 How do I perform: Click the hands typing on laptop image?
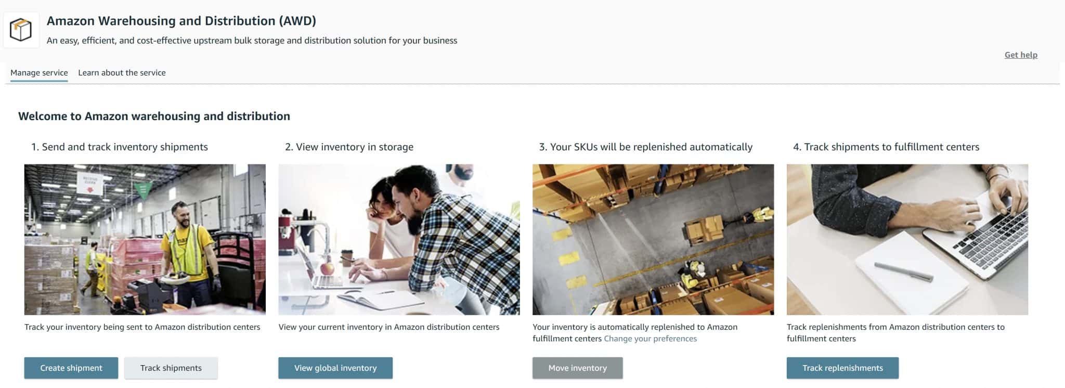coord(907,239)
